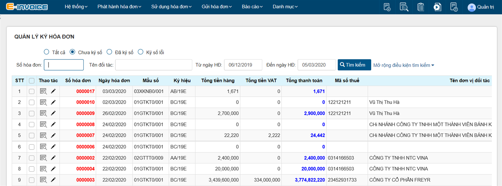
Task: Select the 'Đã ký số' radio button
Action: click(110, 52)
